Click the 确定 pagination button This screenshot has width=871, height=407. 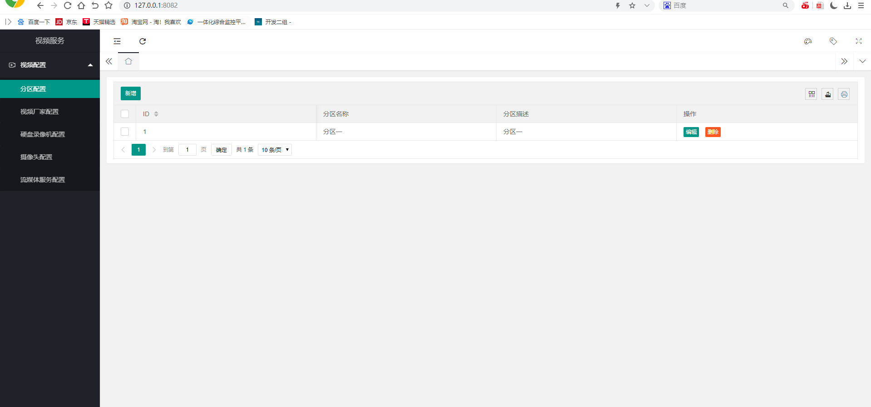pos(221,150)
